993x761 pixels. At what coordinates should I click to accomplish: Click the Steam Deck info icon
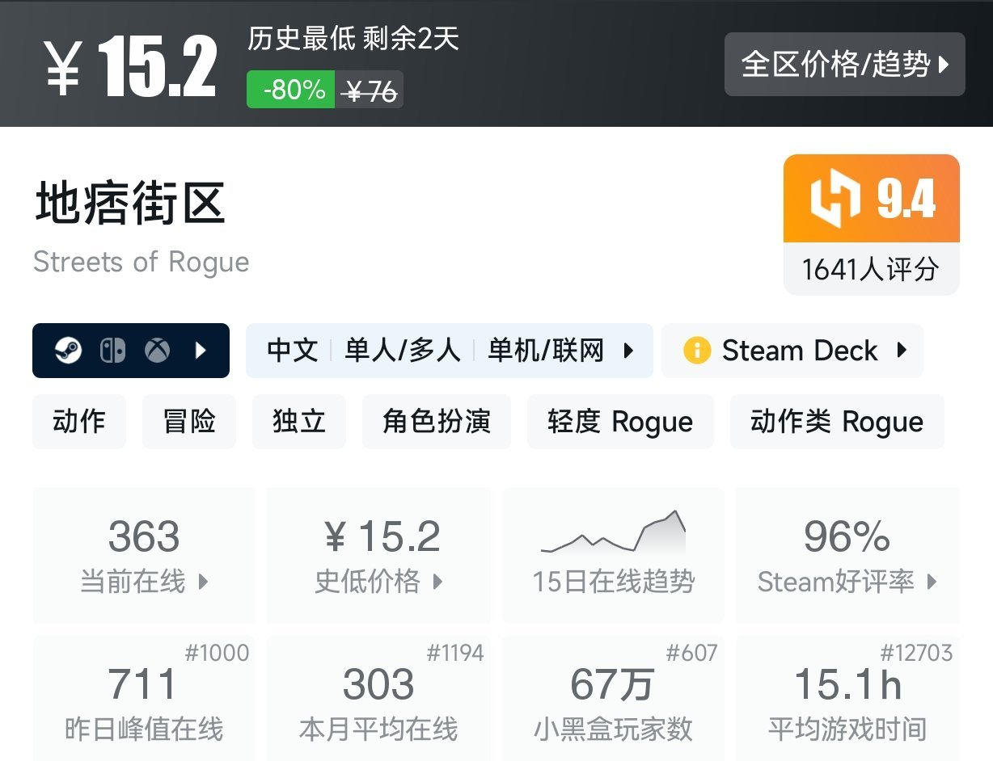click(x=696, y=351)
